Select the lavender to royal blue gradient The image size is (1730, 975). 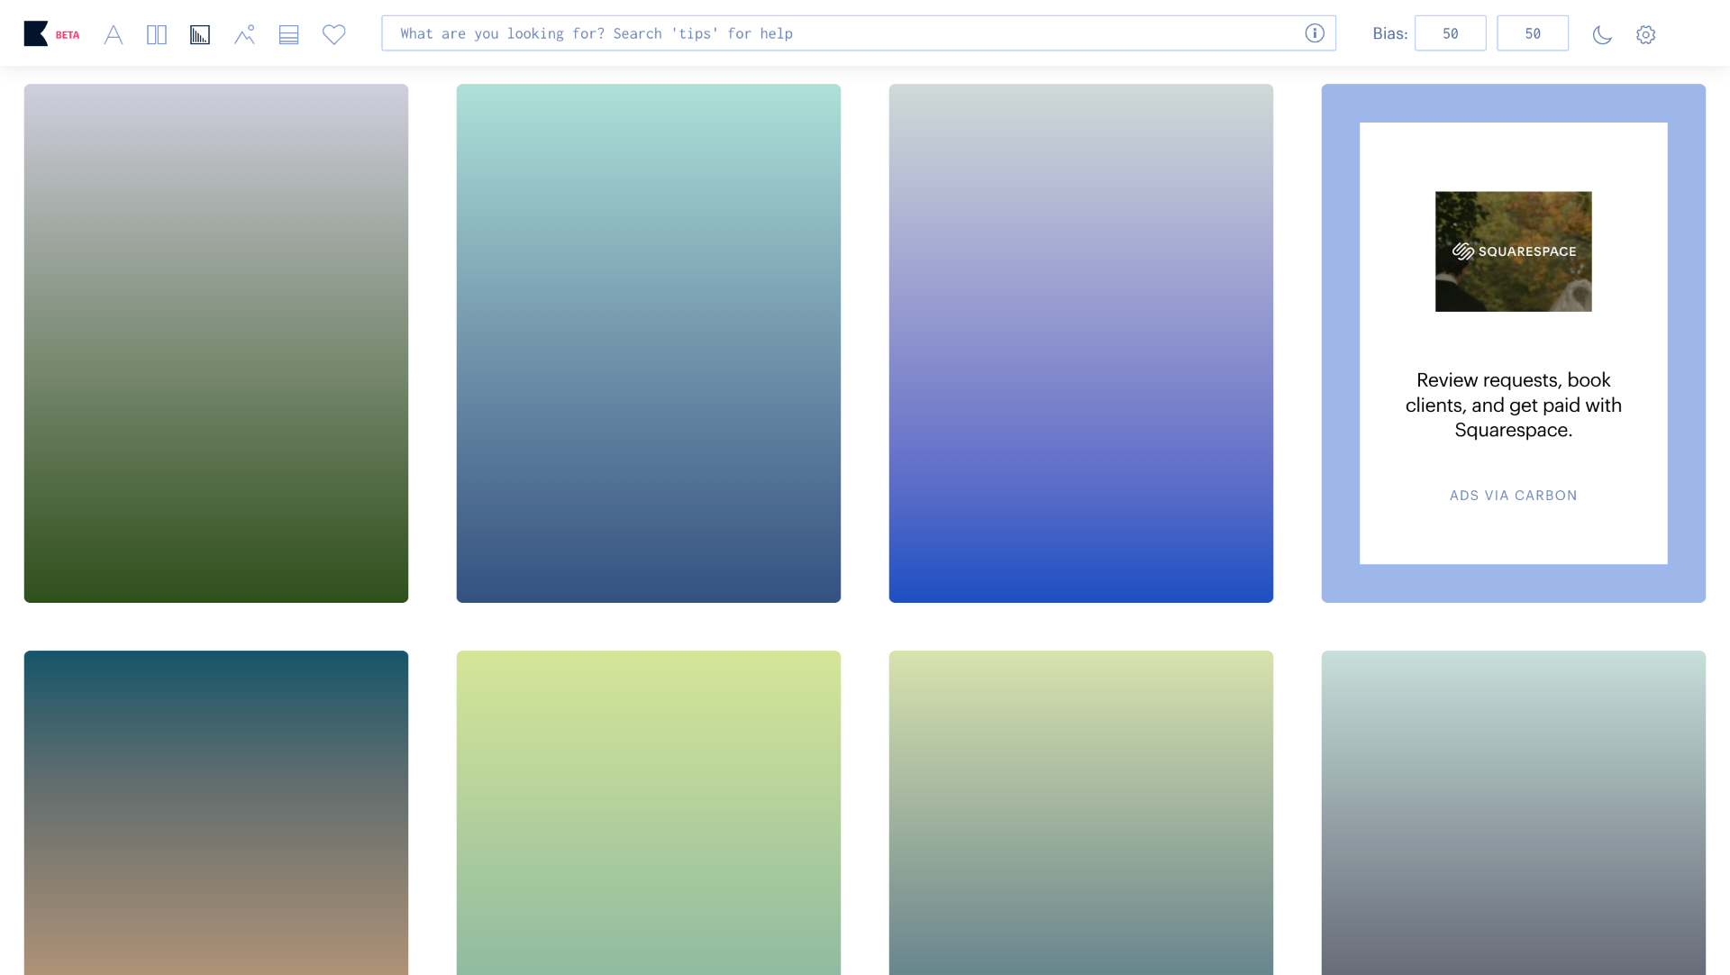click(1080, 342)
